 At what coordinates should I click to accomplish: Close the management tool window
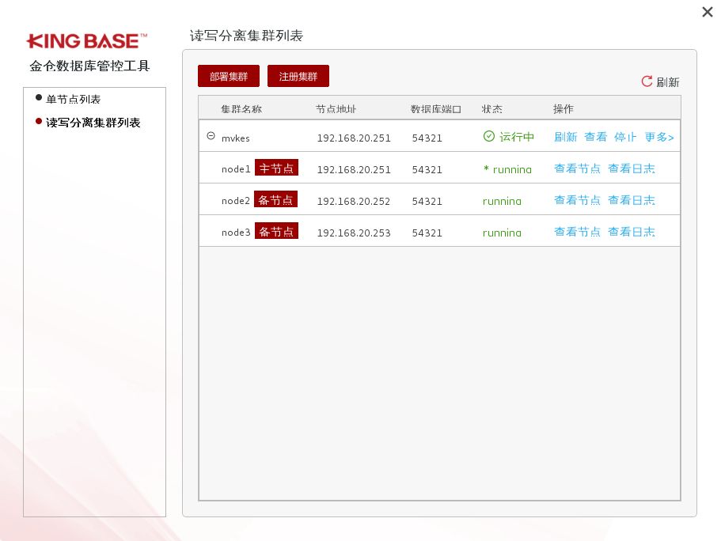(708, 12)
